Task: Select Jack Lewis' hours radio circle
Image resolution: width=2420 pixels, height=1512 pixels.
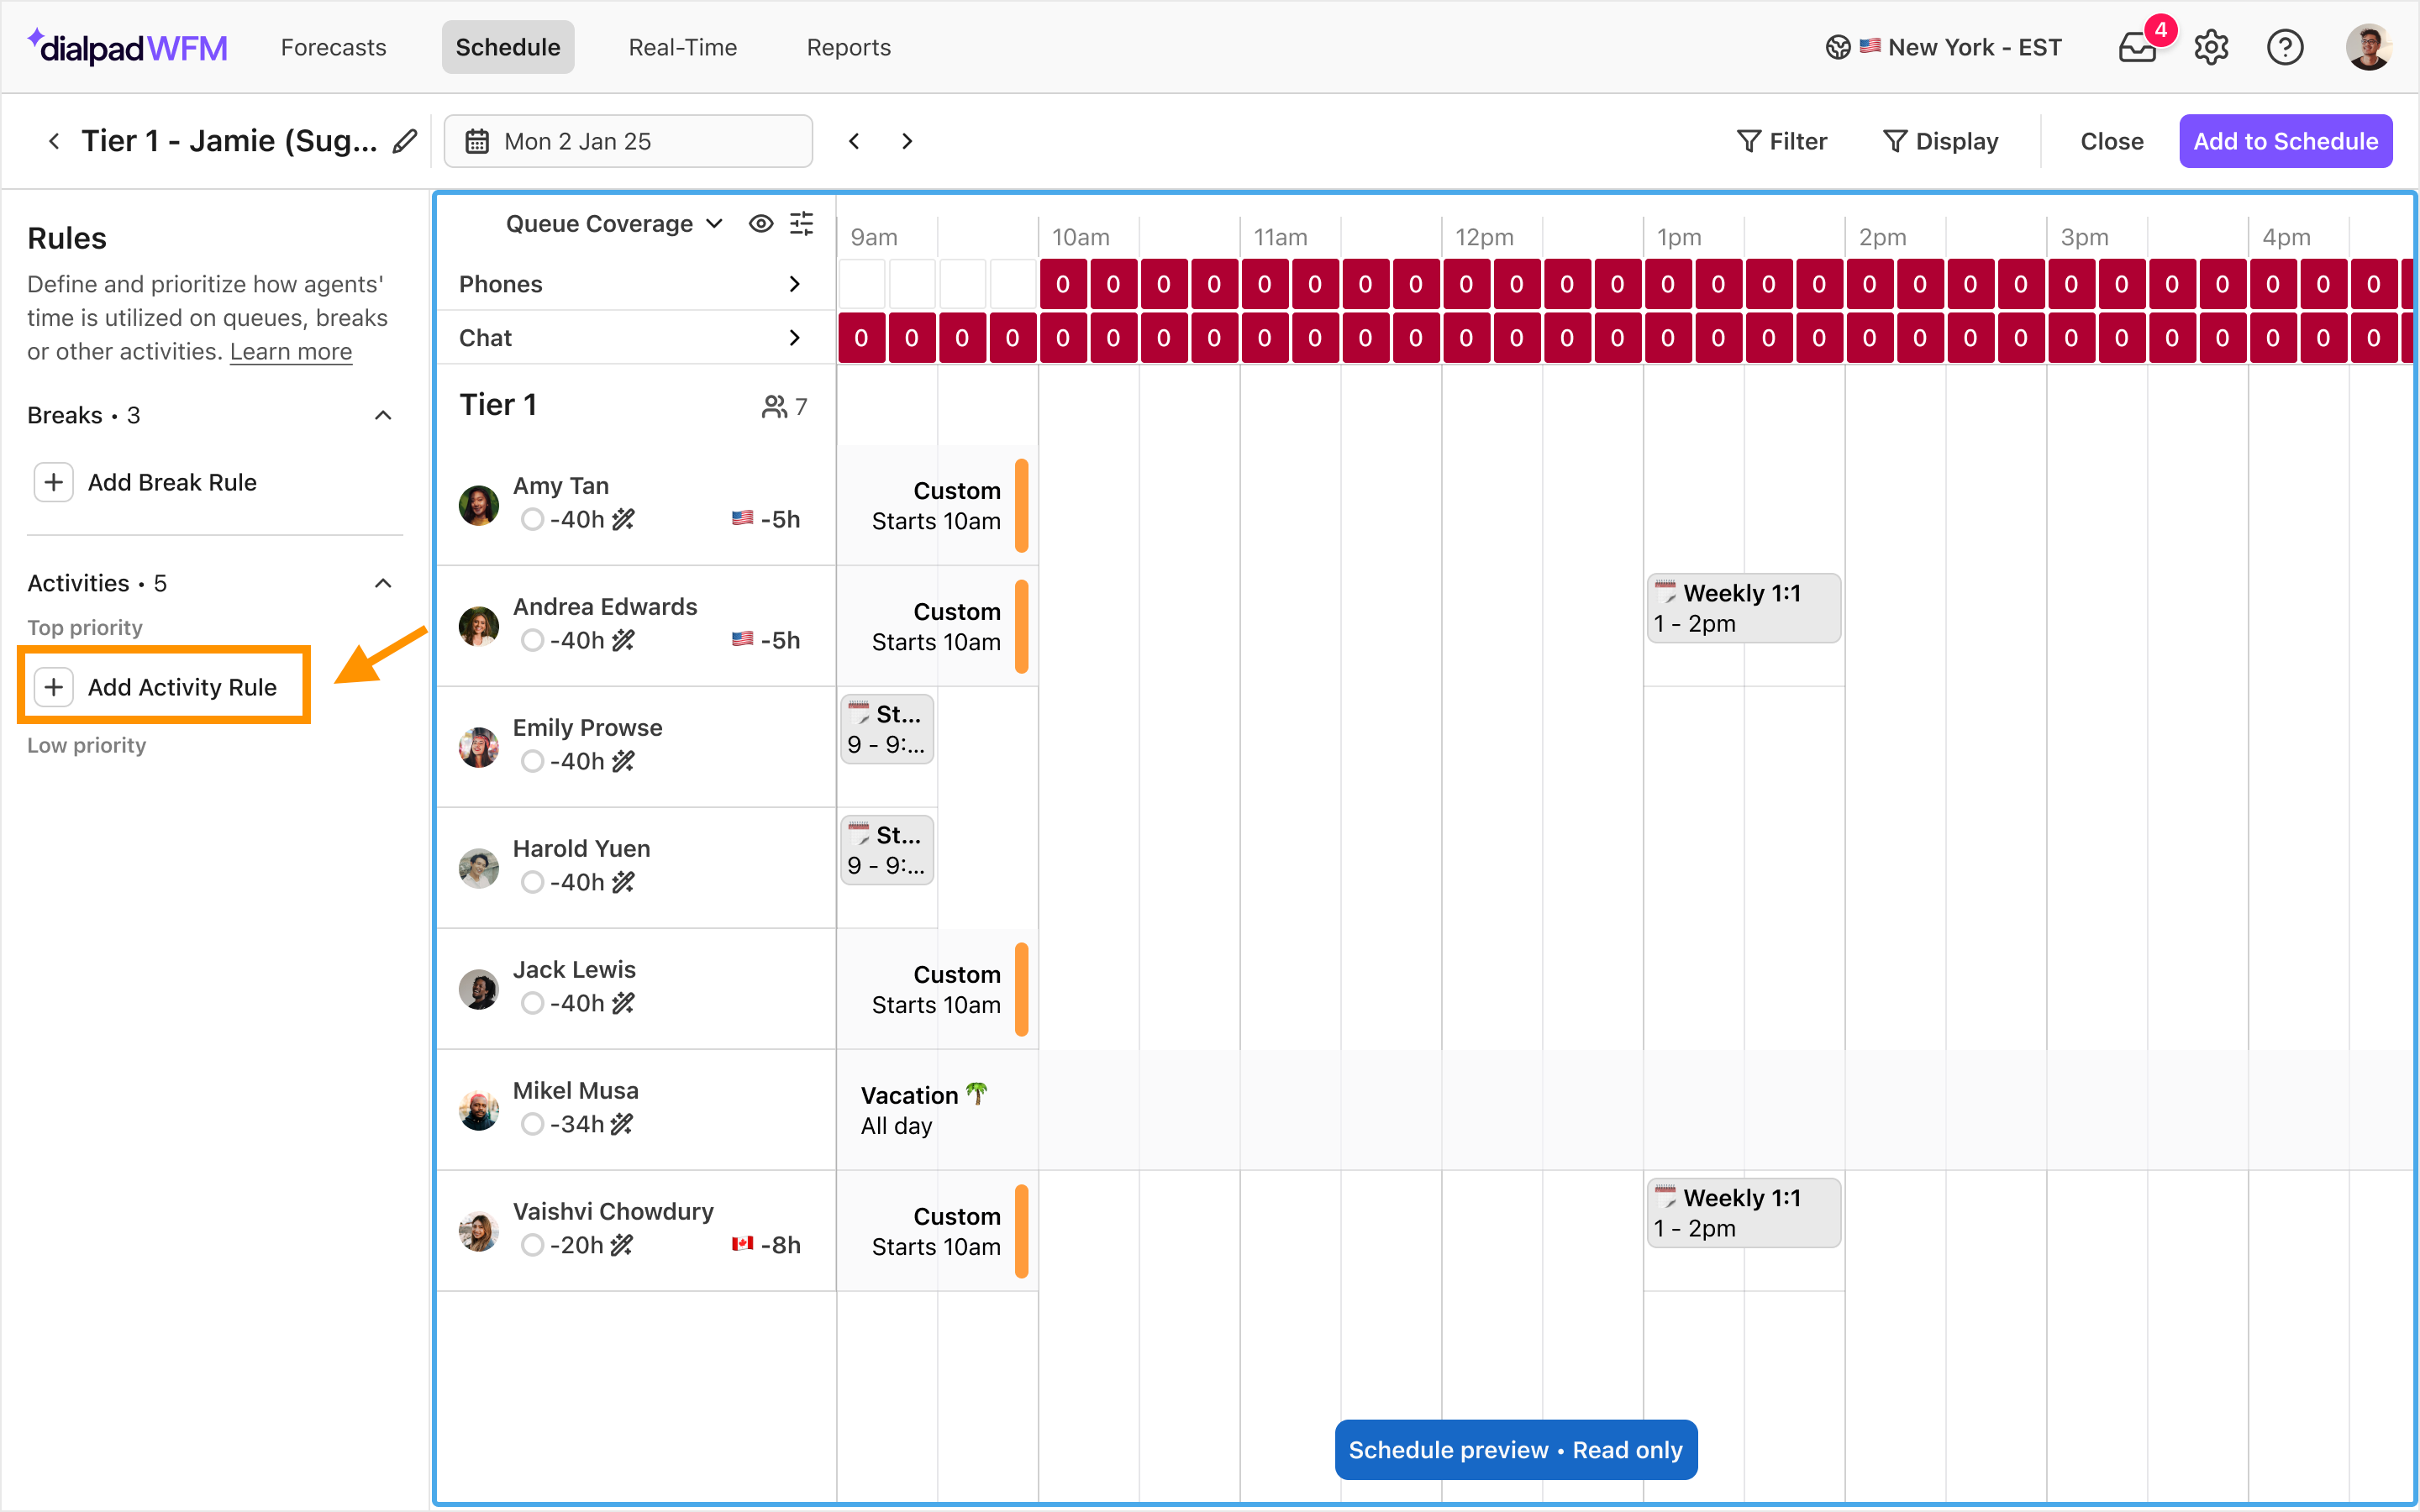Action: 532,1003
